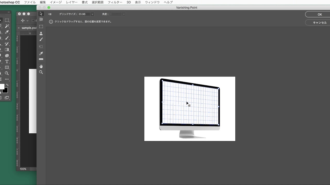Open the Move tool options dropdown
The image size is (330, 185).
pyautogui.click(x=27, y=20)
